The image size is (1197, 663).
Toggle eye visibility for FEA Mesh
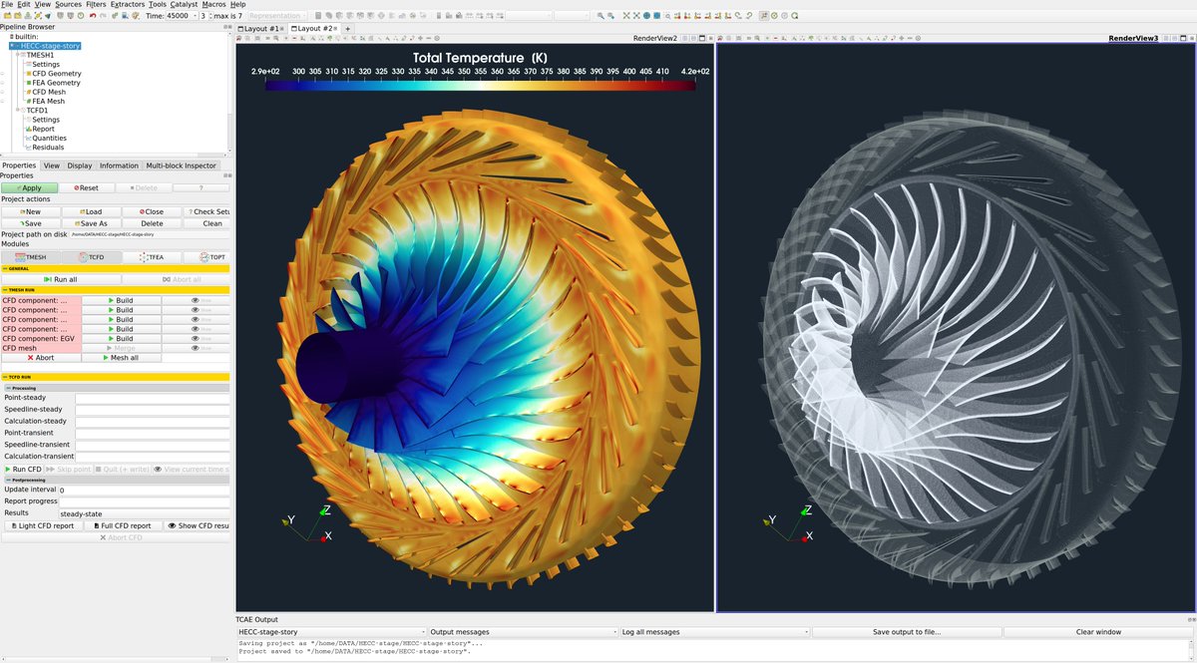(3, 101)
